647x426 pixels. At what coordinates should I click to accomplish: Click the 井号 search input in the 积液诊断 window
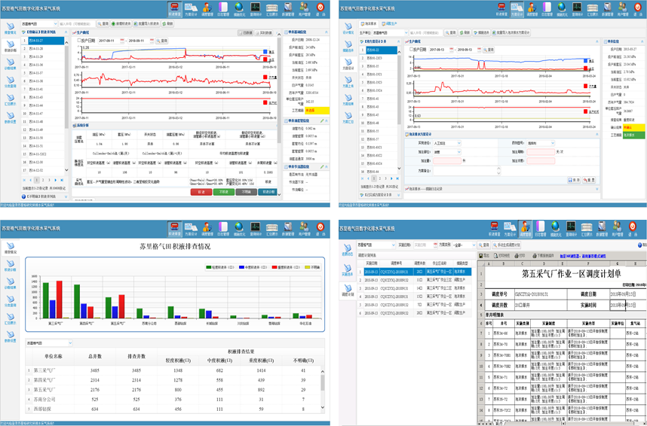(77, 24)
